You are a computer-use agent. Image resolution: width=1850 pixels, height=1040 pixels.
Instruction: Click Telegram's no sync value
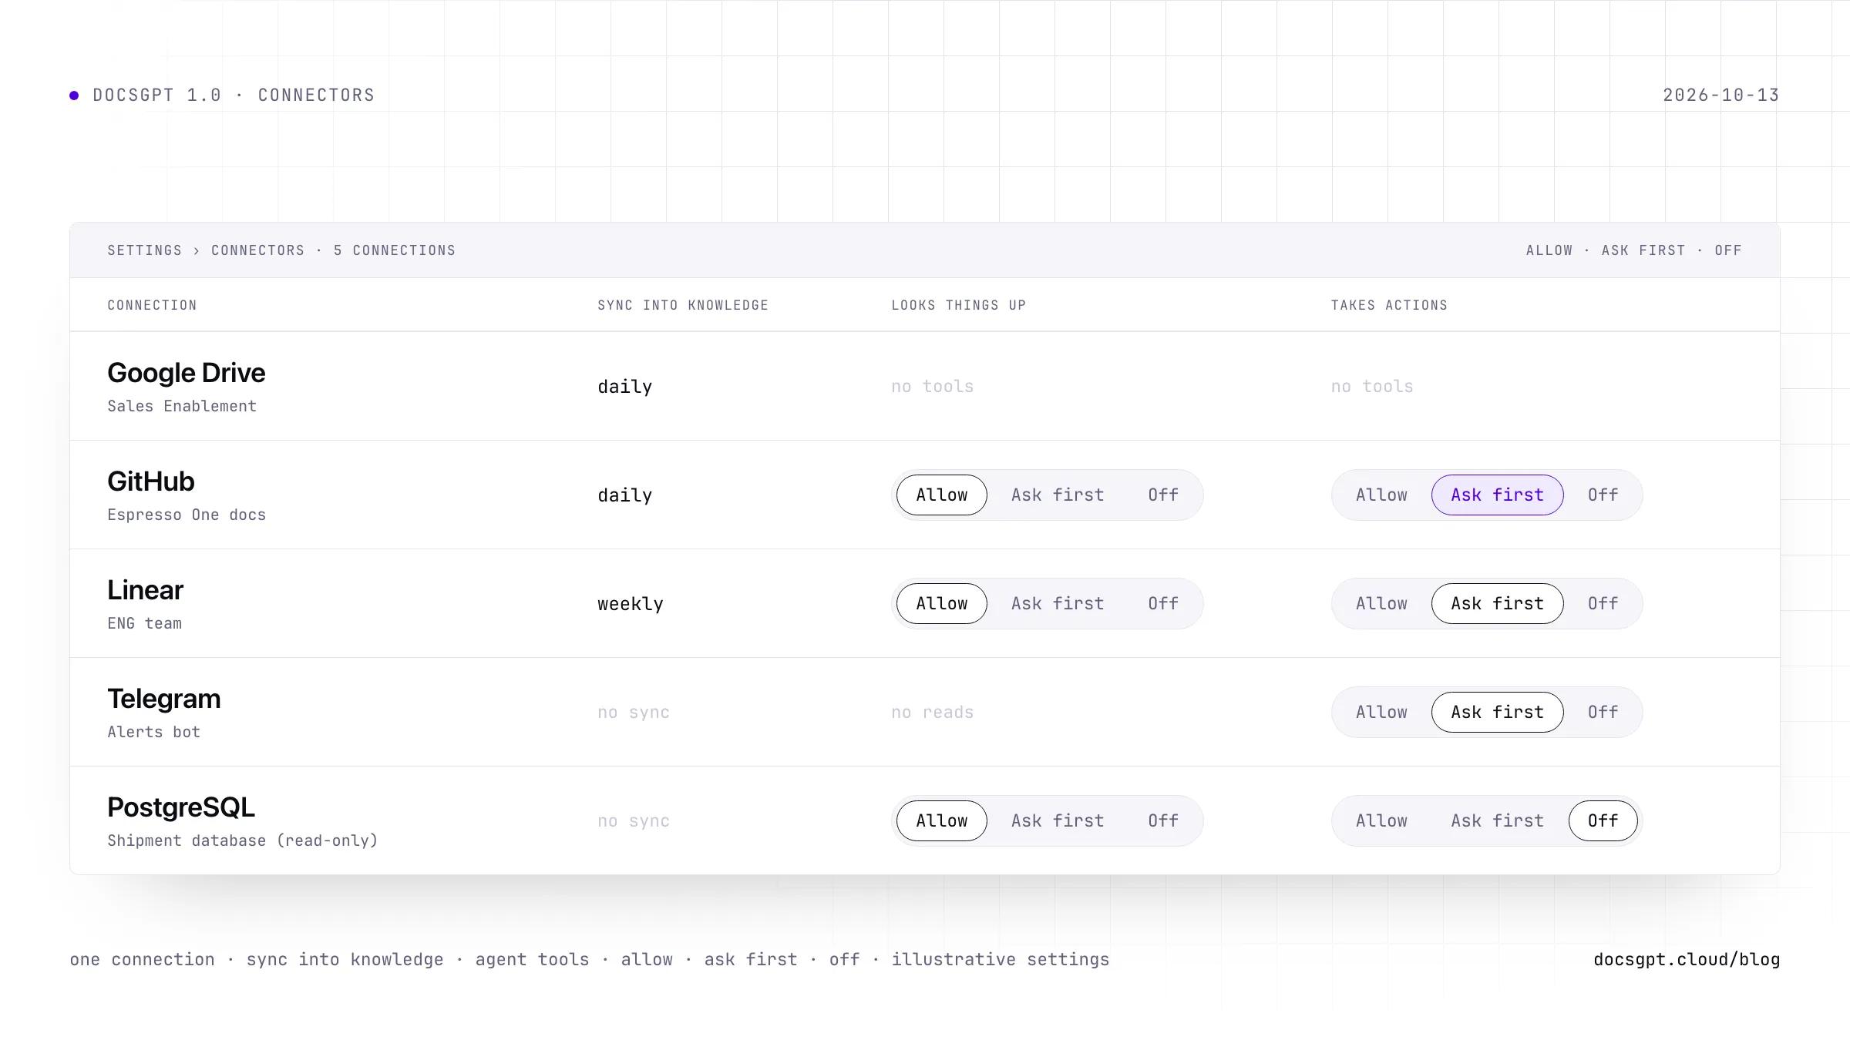coord(634,713)
